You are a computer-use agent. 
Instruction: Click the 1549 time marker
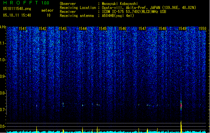tap(182, 29)
